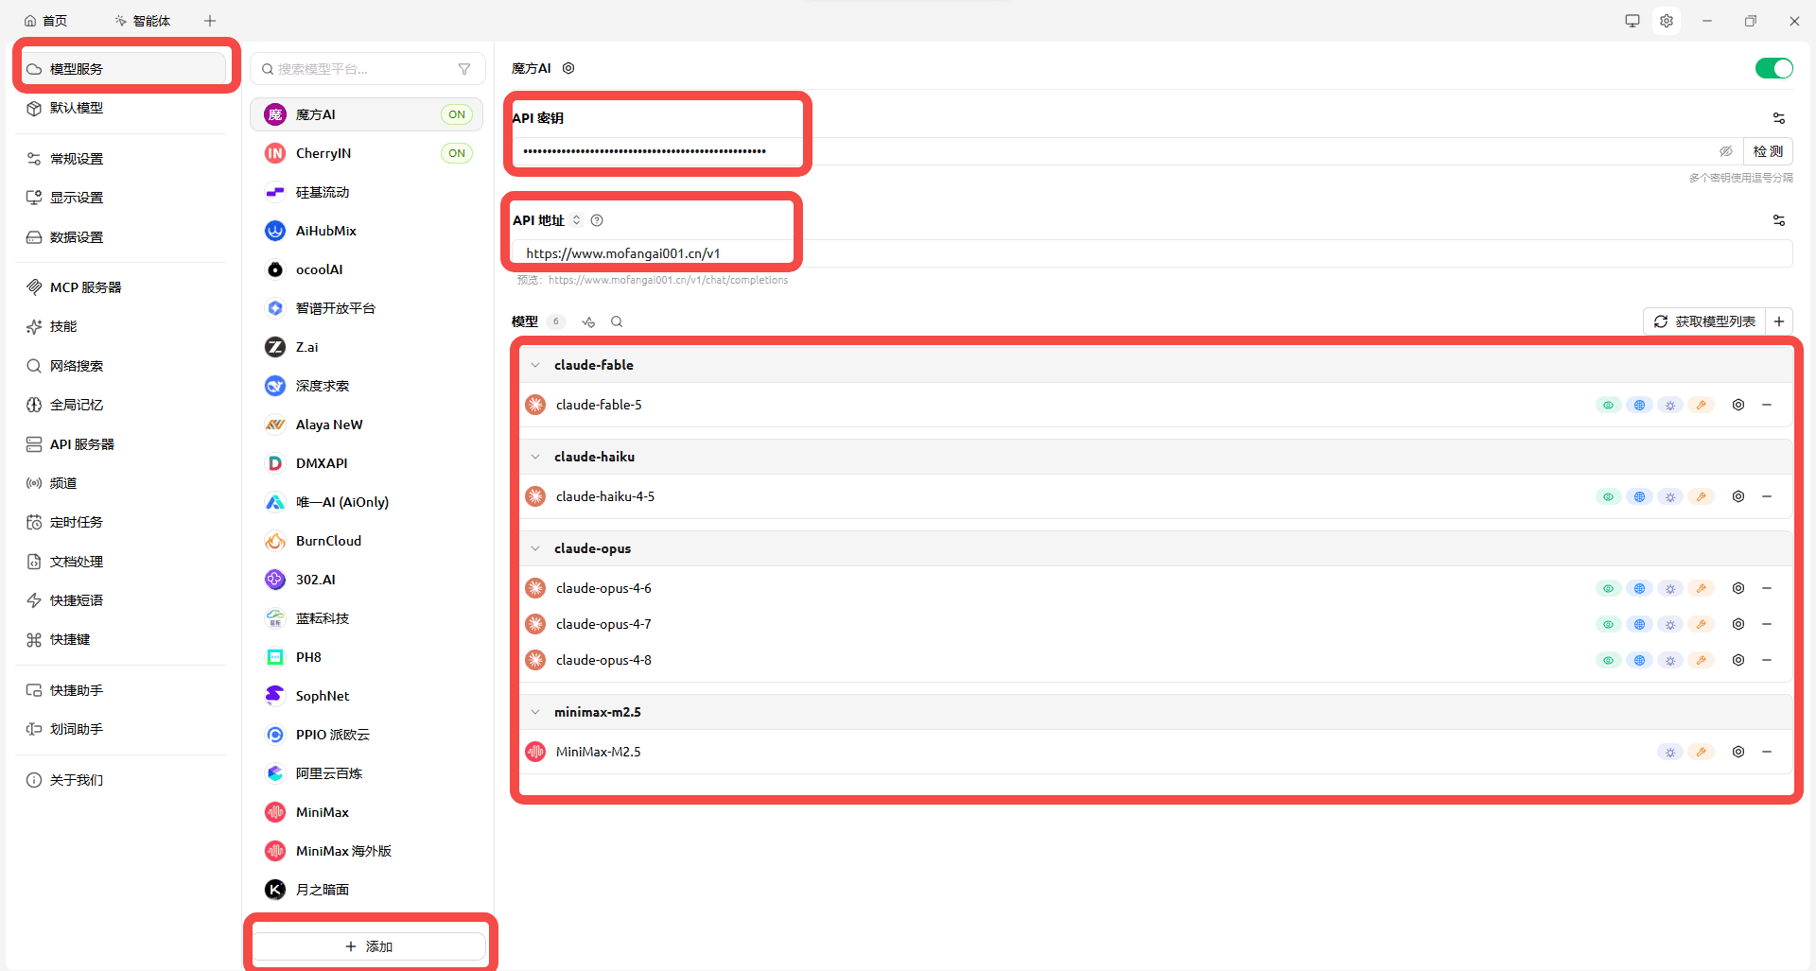Screen dimensions: 1816x971
Task: Click the plus icon to add a model
Action: coord(1779,321)
